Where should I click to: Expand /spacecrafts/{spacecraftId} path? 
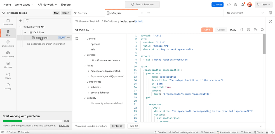(88, 71)
